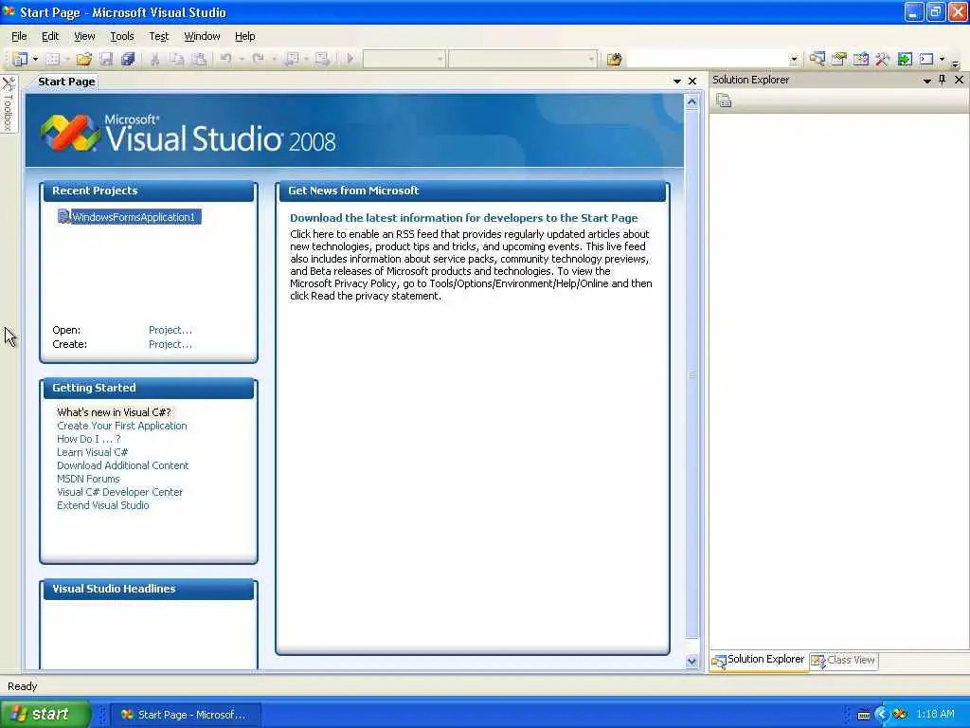Click the Find in Files icon
The image size is (970, 728).
[x=614, y=60]
